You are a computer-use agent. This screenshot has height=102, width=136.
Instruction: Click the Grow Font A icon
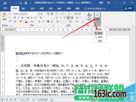[39, 22]
